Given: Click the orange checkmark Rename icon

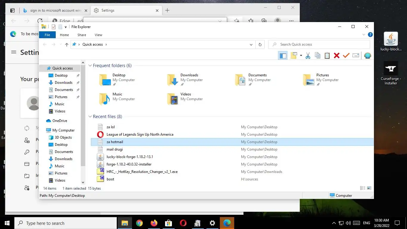Looking at the screenshot, I should 346,55.
